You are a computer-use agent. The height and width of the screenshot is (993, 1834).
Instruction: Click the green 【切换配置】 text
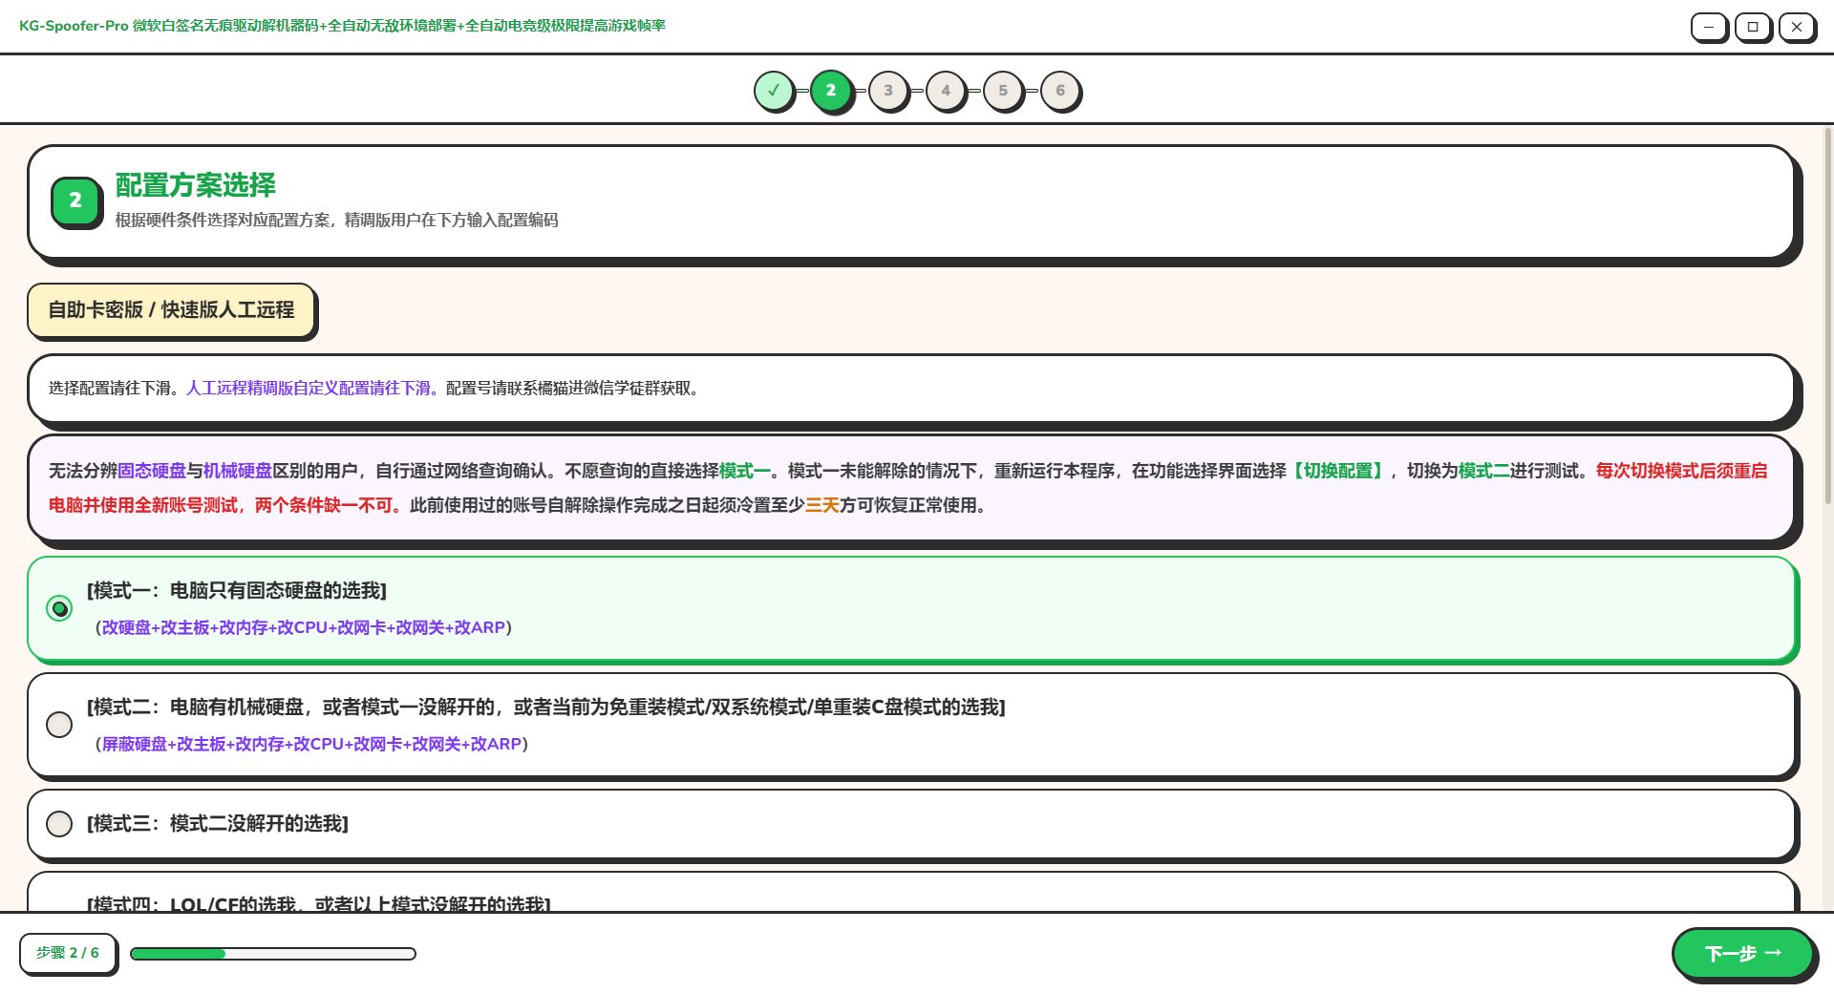(x=1338, y=471)
